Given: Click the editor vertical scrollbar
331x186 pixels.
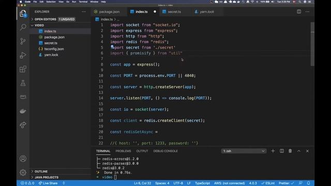Looking at the screenshot, I should [x=312, y=44].
